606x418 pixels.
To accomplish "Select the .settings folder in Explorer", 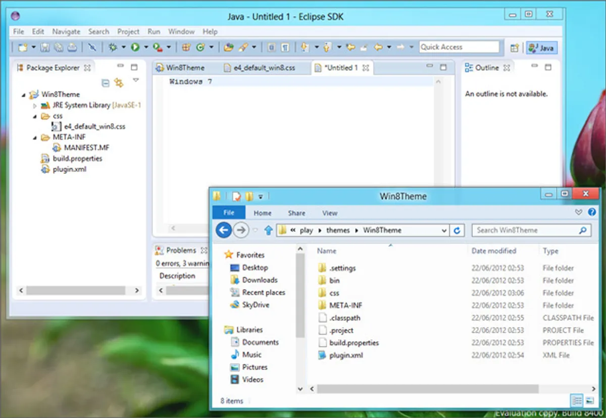I will coord(342,268).
